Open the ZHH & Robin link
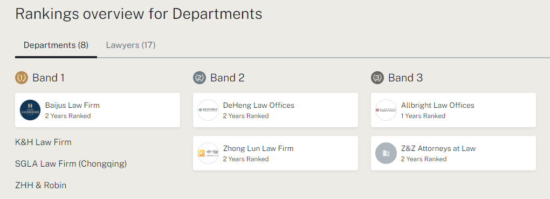The image size is (550, 199). (40, 186)
